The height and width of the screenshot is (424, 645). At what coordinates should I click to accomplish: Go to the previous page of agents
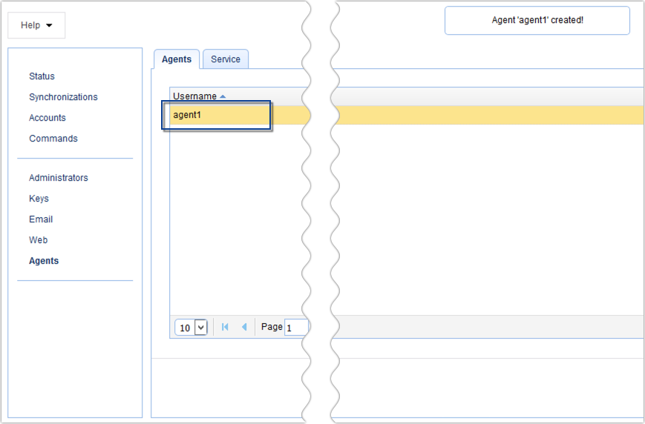coord(244,327)
